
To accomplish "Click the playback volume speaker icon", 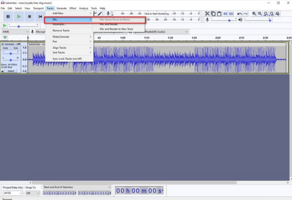I will pyautogui.click(x=240, y=20).
